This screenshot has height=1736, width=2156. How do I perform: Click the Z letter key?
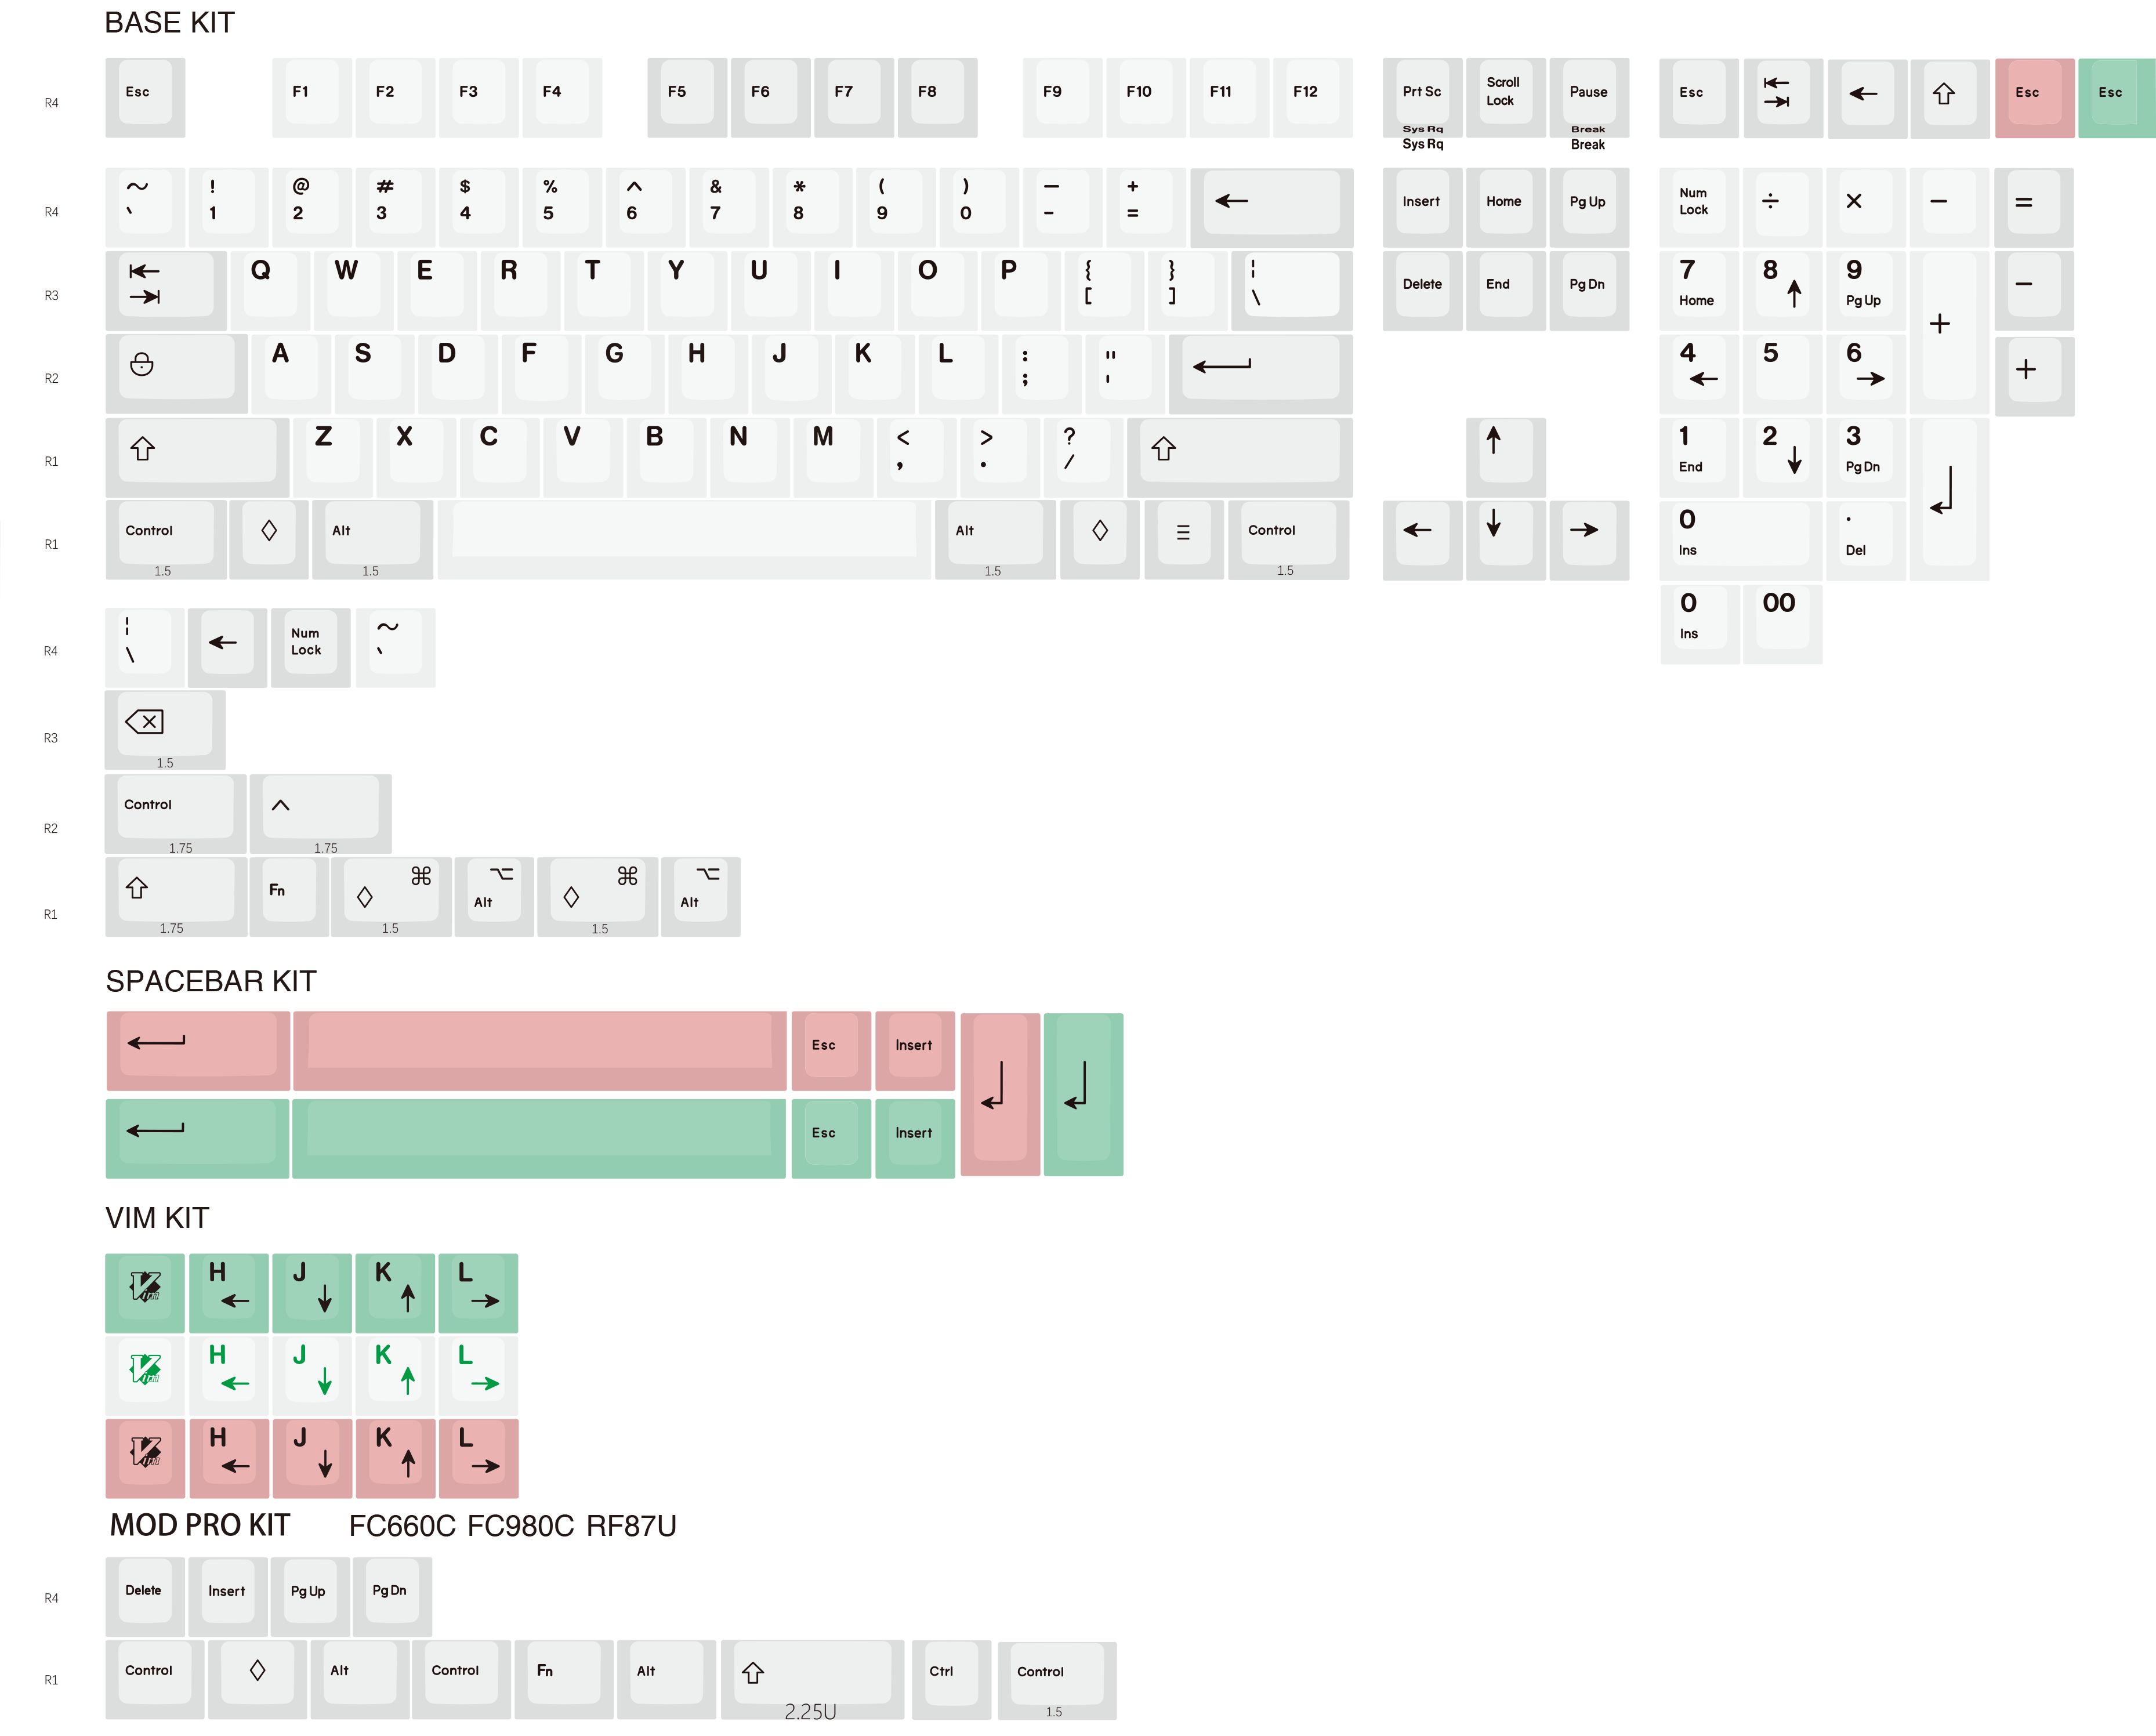333,457
